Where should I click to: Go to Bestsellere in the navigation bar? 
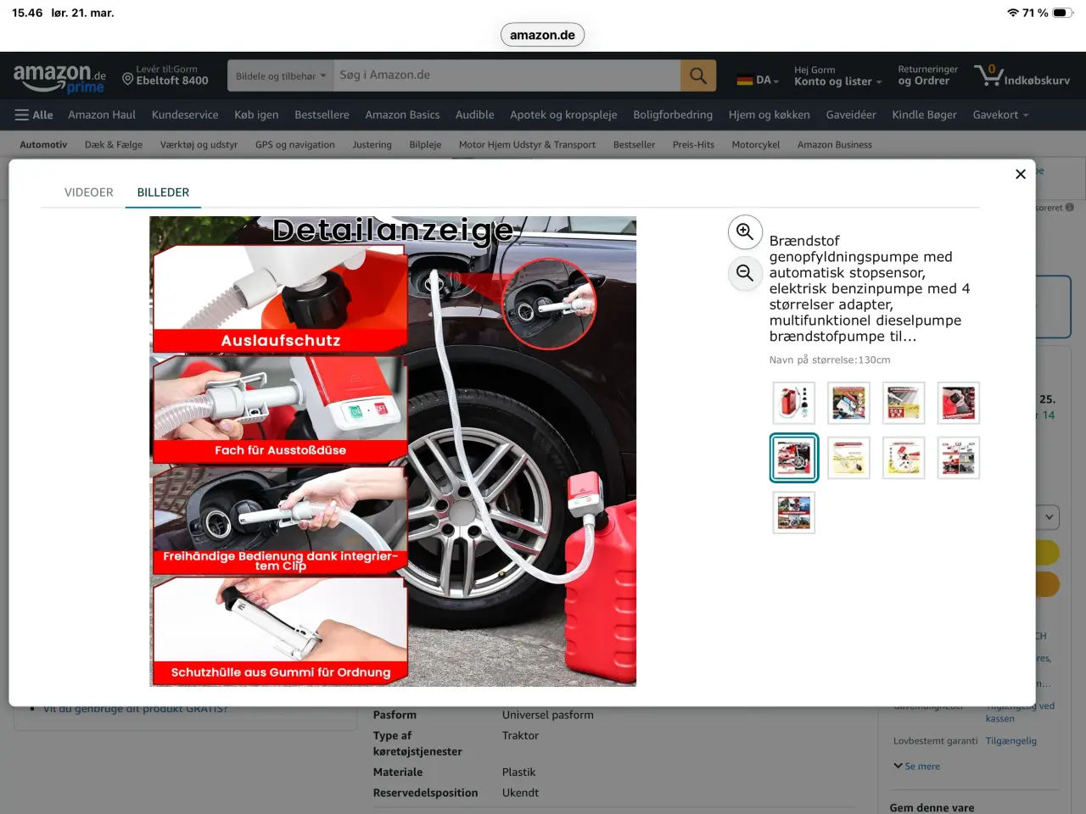322,115
